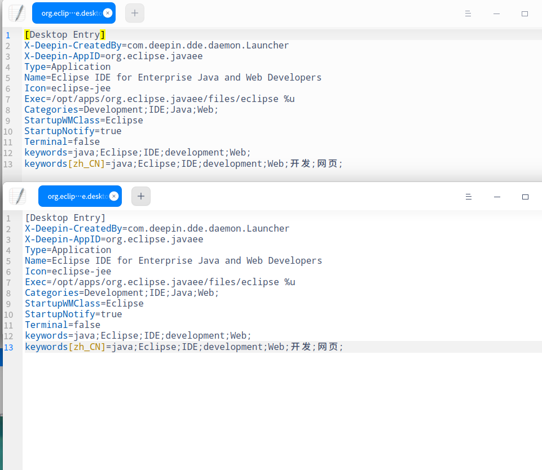The height and width of the screenshot is (470, 542).
Task: Maximize the lower editor window
Action: (x=526, y=197)
